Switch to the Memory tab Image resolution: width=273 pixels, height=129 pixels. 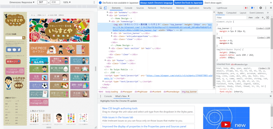click(180, 8)
